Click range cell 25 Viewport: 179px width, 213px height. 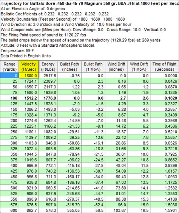click(x=9, y=81)
